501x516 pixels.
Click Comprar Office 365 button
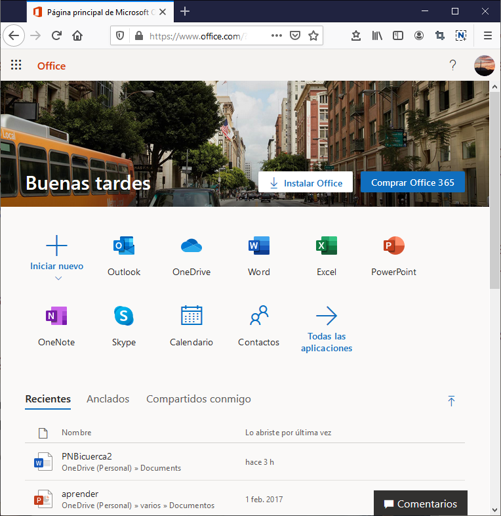click(x=412, y=182)
